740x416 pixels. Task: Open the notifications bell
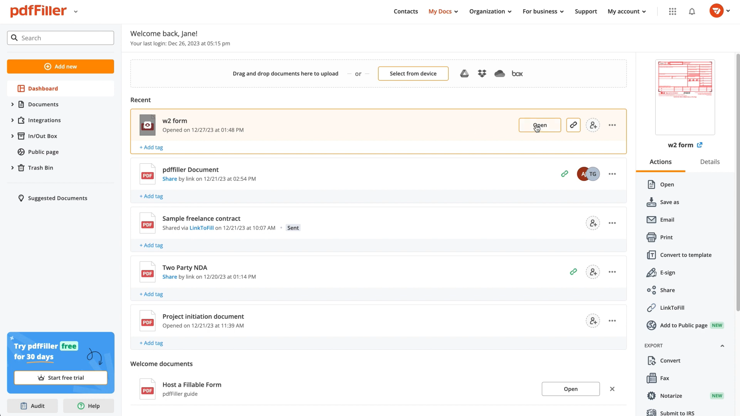click(x=692, y=12)
